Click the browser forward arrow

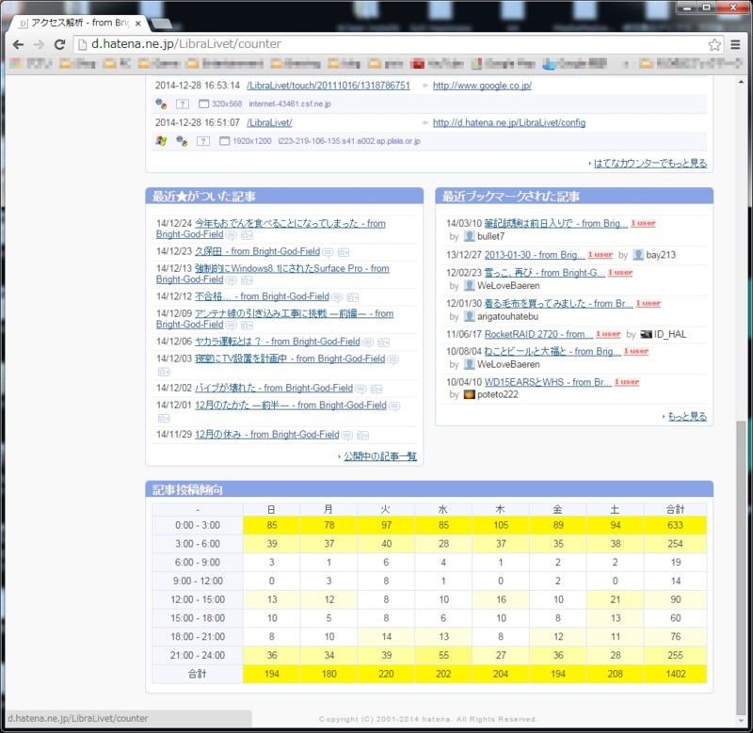tap(39, 44)
